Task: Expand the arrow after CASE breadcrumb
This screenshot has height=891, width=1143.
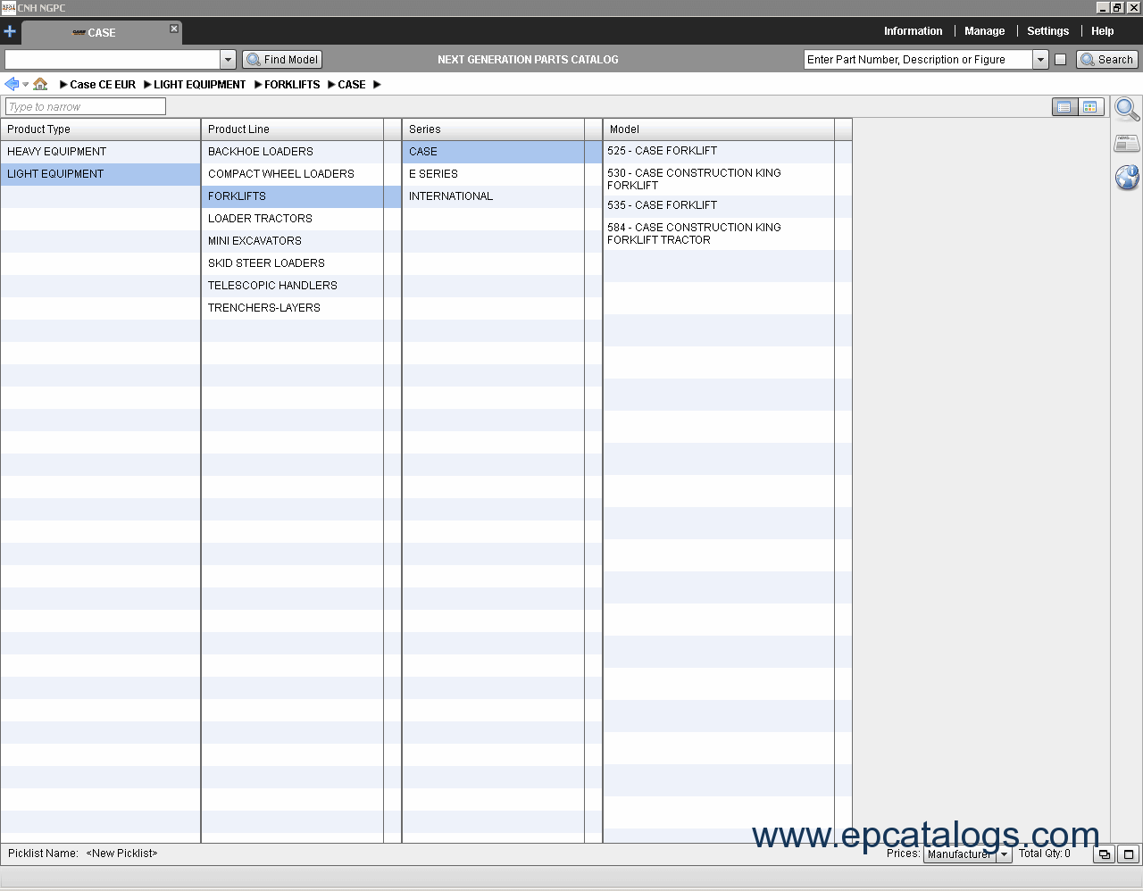Action: 377,85
